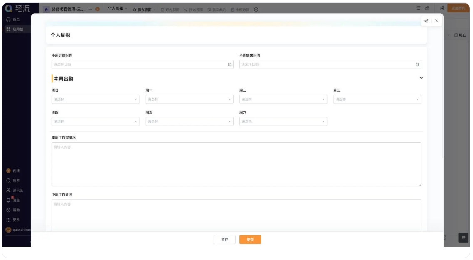473x260 pixels.
Task: Open the 周日 attendance dropdown
Action: 95,99
